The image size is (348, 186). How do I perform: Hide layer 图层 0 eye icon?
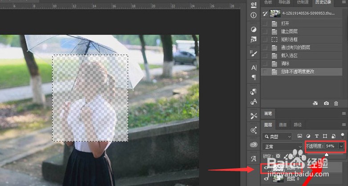[x=266, y=178]
